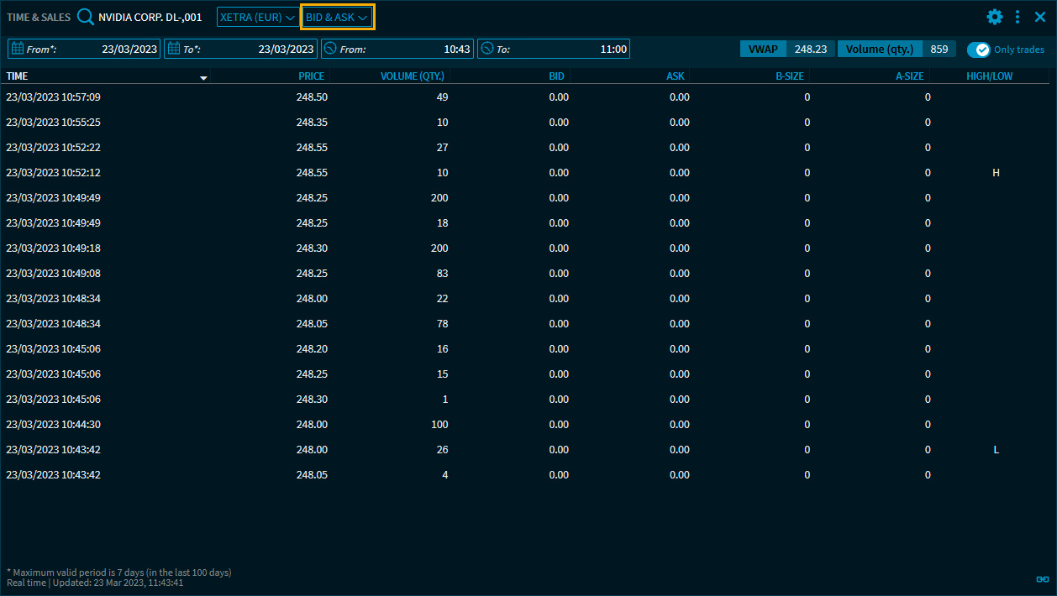
Task: Select the 10:52:12 trade row marked H
Action: (504, 173)
